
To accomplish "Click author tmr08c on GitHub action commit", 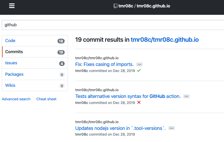I will 82,103.
